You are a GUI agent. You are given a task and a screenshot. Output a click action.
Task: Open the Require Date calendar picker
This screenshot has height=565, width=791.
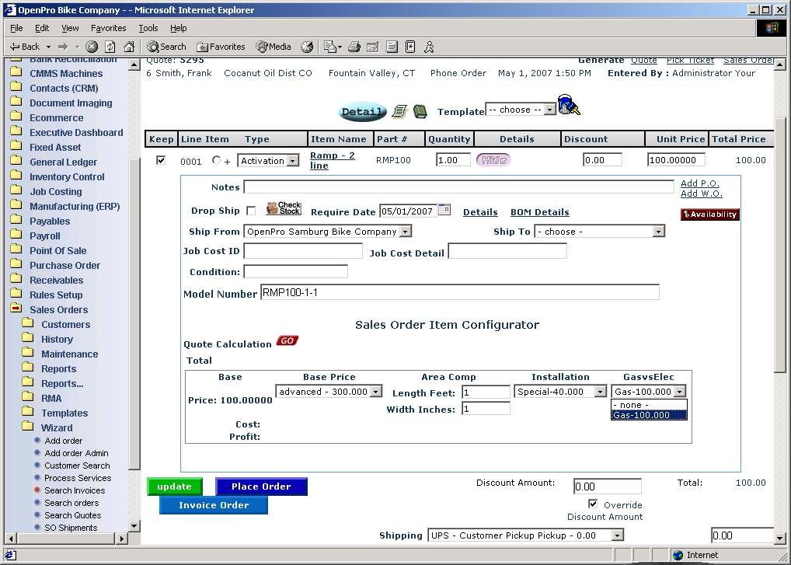(x=444, y=210)
